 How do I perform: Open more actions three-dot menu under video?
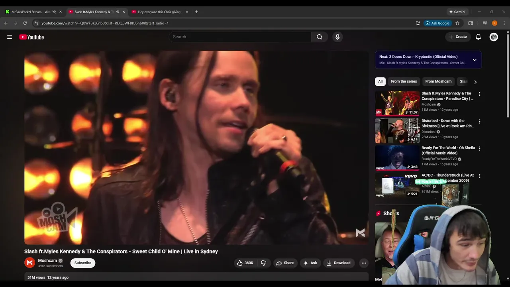coord(363,263)
